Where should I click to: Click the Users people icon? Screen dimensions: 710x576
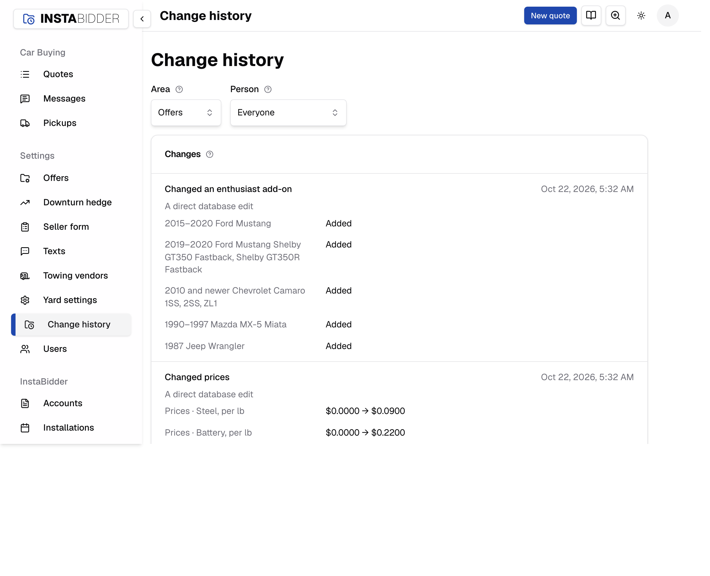point(25,349)
